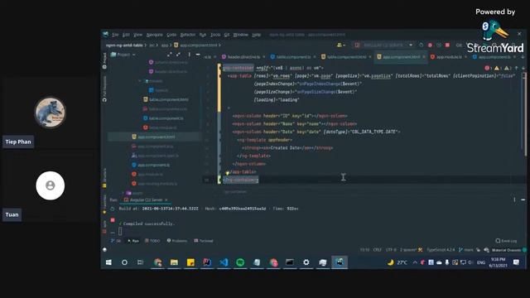
Task: Open app.component.html in project tree
Action: 154,137
